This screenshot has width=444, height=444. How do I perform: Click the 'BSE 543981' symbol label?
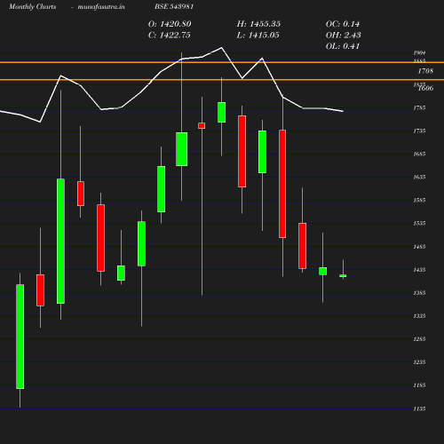174,6
